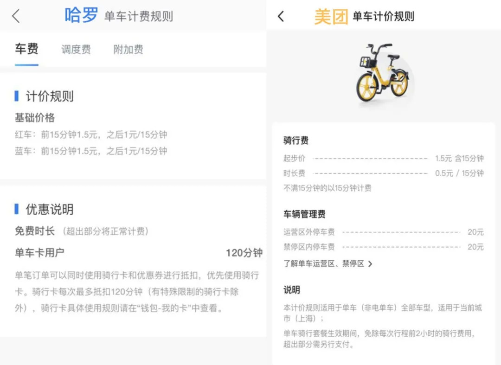
Task: Tap the back arrow on the 美团 page
Action: (281, 17)
